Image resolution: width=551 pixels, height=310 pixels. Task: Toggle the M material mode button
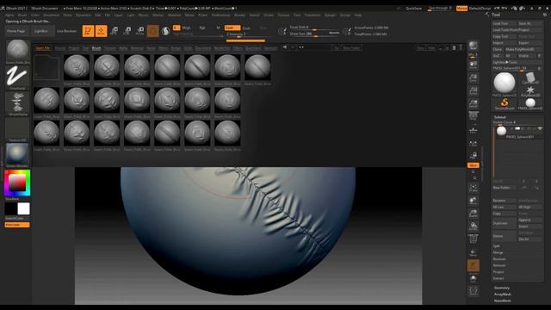(218, 28)
